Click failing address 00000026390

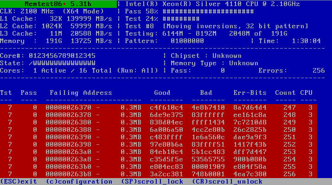pos(68,137)
